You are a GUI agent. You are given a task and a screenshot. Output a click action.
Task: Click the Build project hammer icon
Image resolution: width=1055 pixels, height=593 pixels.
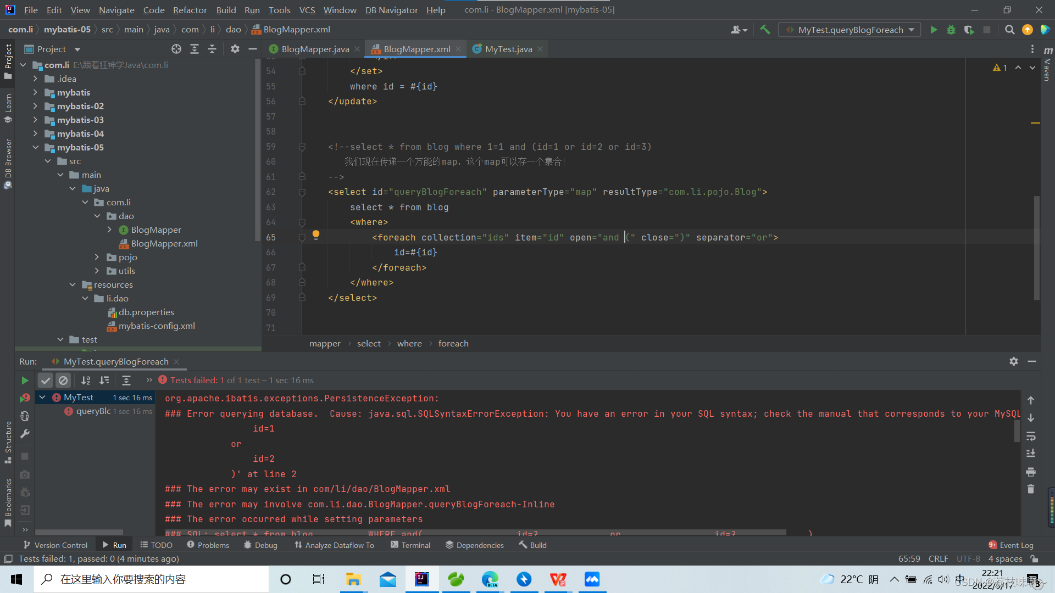(x=765, y=30)
